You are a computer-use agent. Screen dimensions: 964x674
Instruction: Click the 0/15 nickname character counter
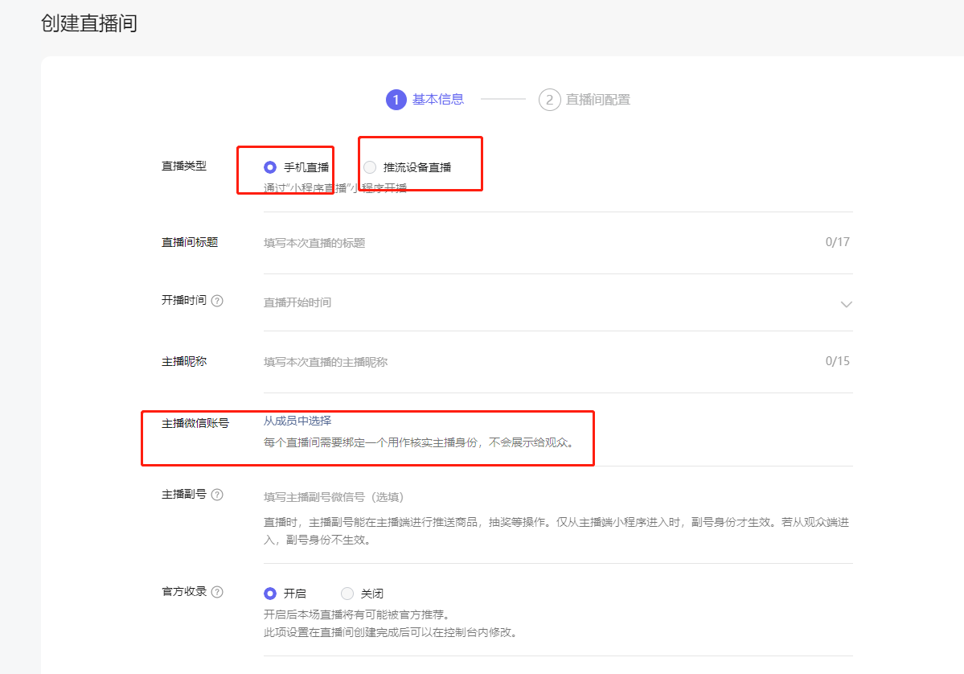click(837, 361)
